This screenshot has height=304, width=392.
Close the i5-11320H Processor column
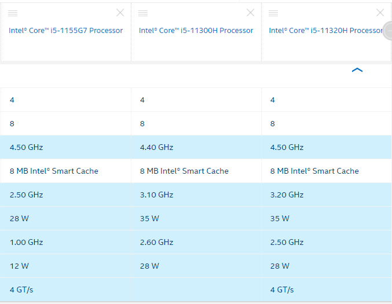coord(380,13)
